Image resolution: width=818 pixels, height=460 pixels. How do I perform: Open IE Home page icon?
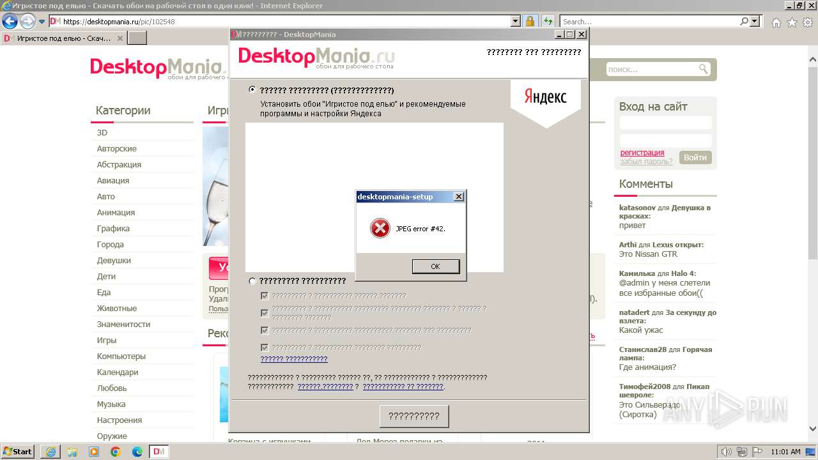(776, 22)
